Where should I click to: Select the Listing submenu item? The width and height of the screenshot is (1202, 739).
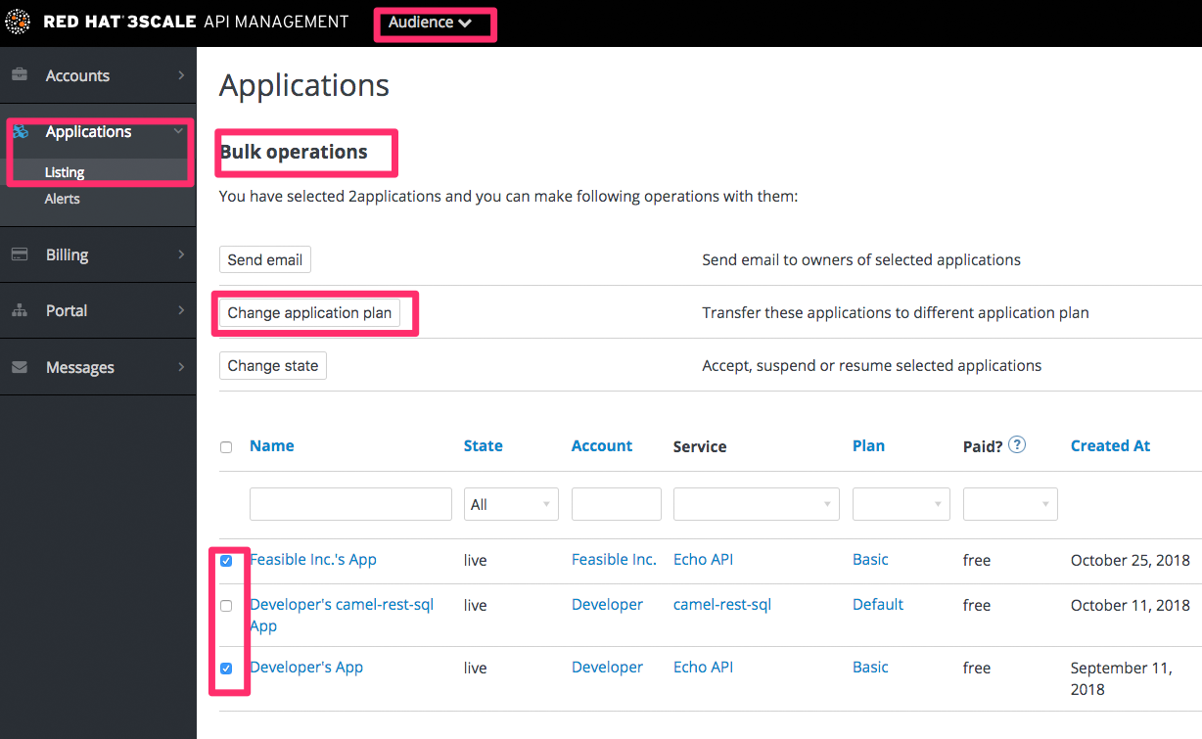(x=65, y=172)
